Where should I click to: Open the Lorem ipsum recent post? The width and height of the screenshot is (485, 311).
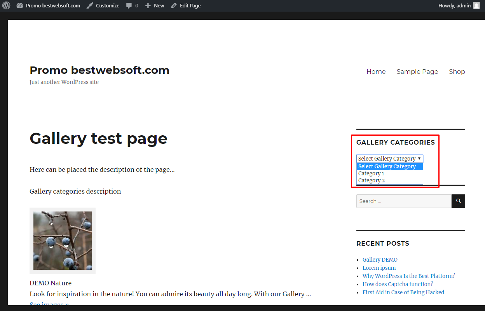pyautogui.click(x=379, y=268)
